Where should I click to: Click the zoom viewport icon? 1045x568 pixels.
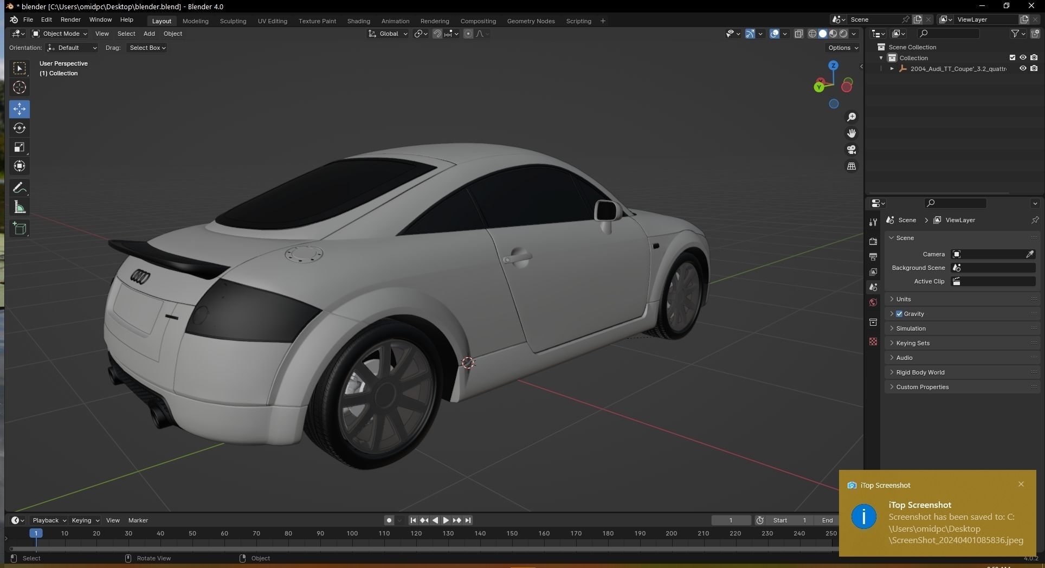click(852, 117)
